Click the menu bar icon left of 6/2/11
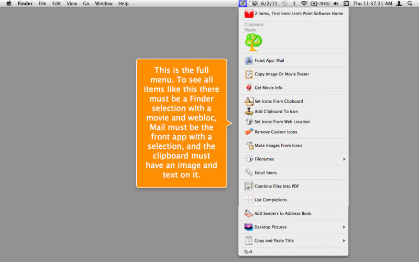This screenshot has height=262, width=419. click(253, 4)
